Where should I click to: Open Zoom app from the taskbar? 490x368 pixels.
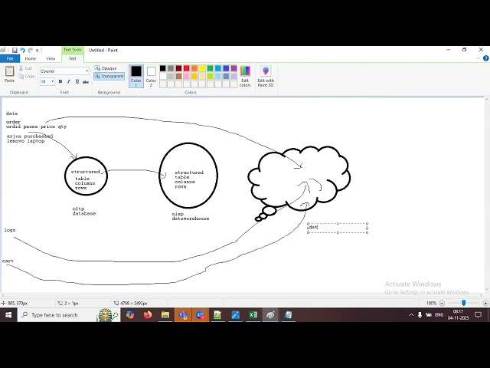point(201,315)
